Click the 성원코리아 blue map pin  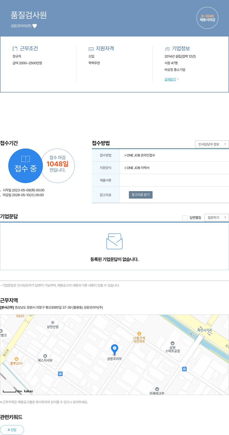pyautogui.click(x=114, y=349)
